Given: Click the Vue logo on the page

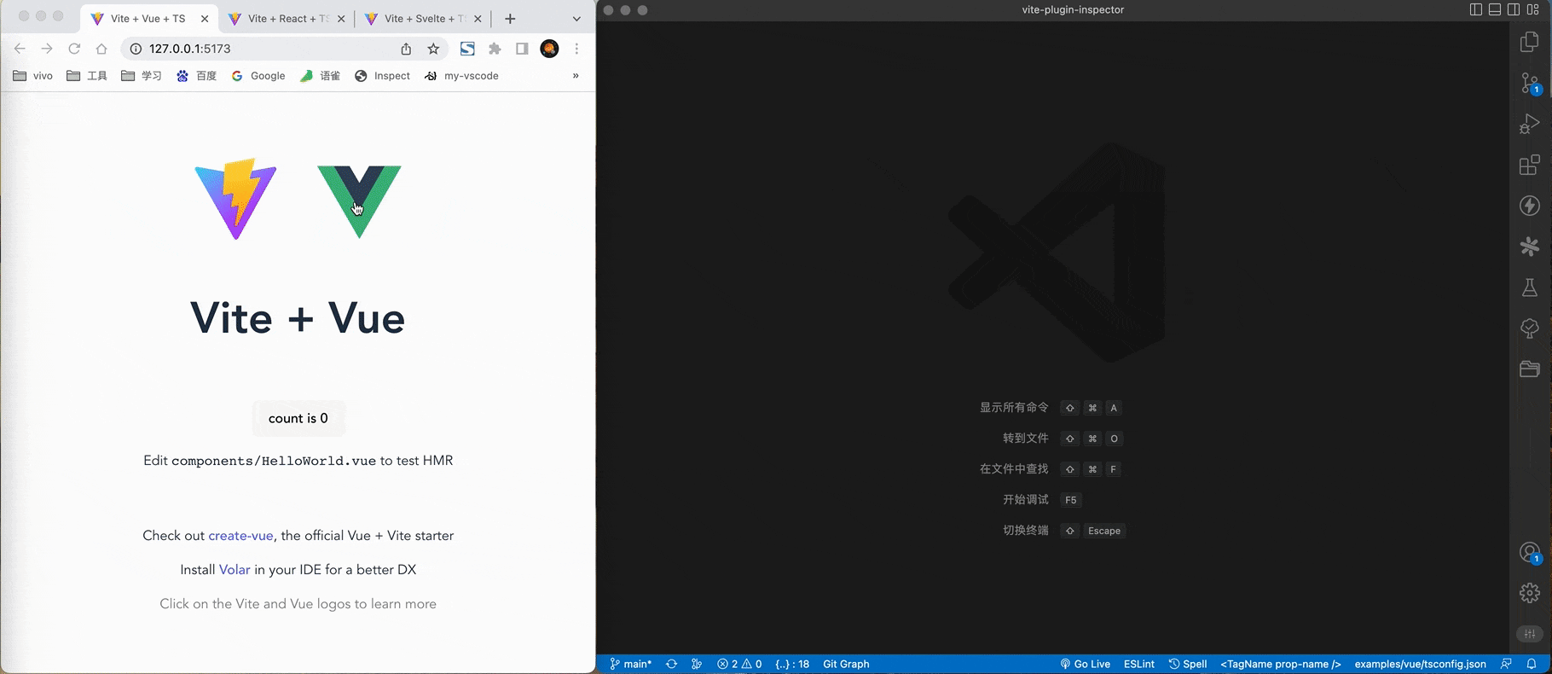Looking at the screenshot, I should tap(359, 201).
